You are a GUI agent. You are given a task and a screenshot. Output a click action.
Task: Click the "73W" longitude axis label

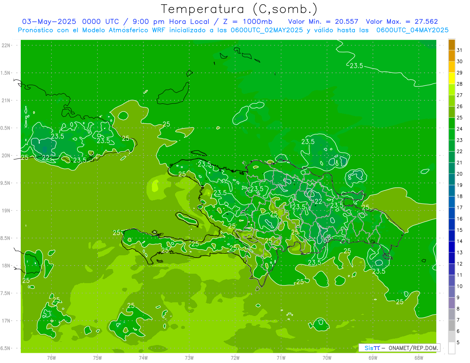189,358
